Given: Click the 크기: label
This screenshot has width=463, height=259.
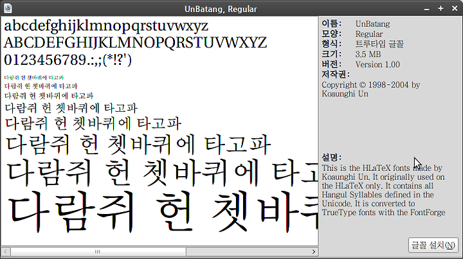Looking at the screenshot, I should point(331,54).
